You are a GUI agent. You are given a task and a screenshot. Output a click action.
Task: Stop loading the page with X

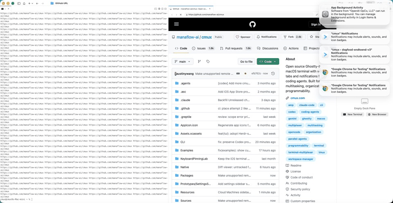[x=181, y=15]
